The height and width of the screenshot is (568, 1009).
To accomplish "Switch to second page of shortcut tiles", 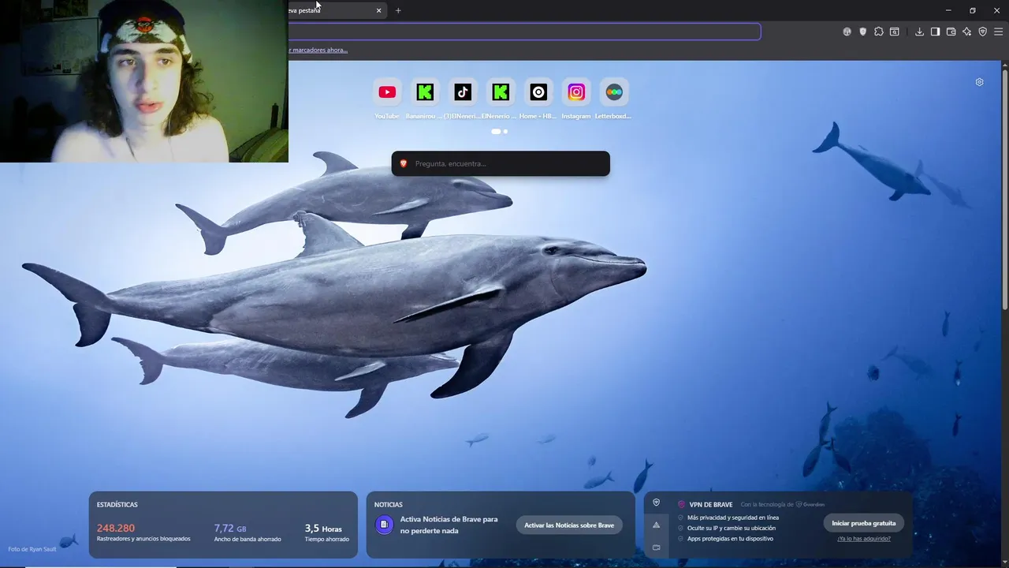I will pos(505,132).
